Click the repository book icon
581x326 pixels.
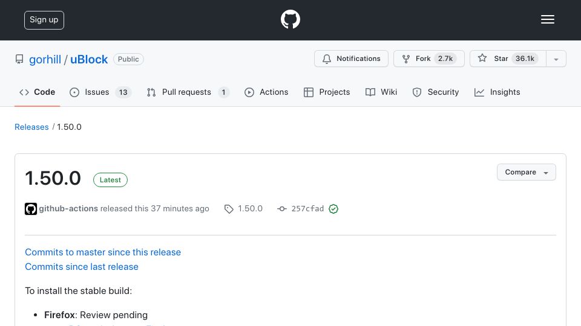tap(19, 59)
